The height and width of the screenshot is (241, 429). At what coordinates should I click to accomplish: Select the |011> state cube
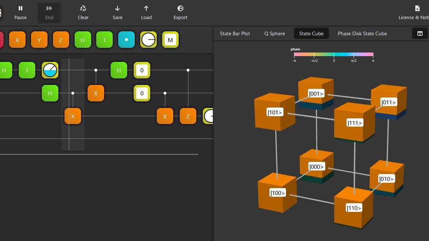tap(389, 102)
